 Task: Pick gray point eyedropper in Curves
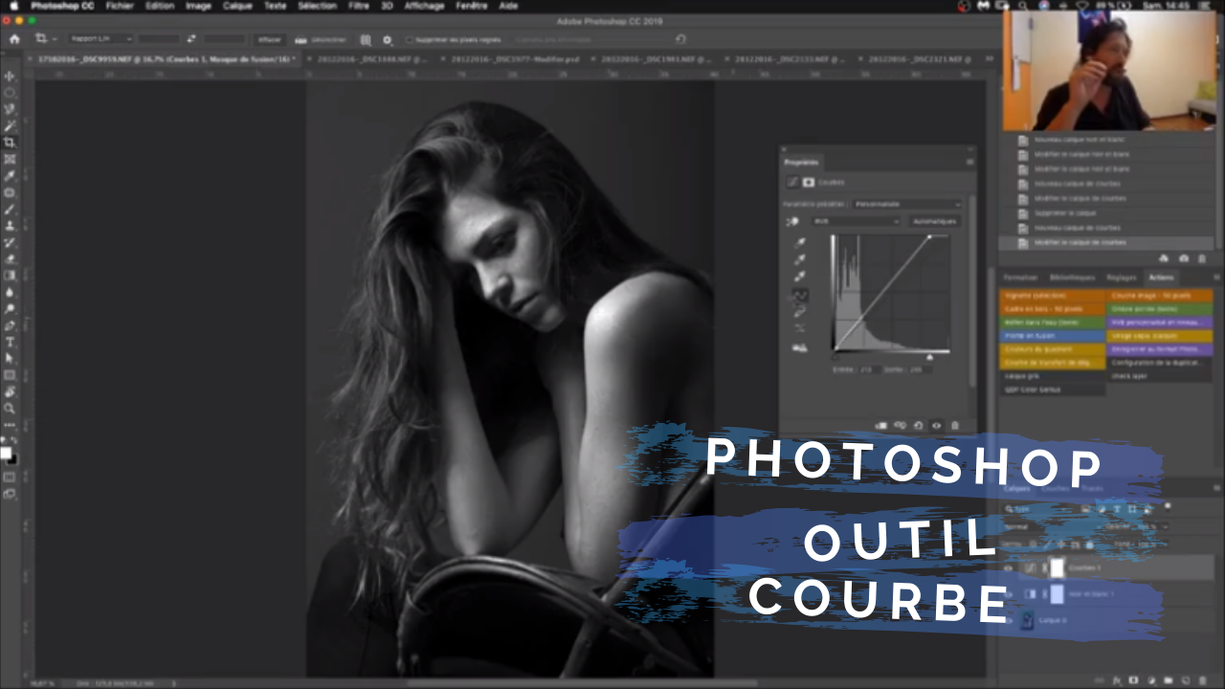800,259
